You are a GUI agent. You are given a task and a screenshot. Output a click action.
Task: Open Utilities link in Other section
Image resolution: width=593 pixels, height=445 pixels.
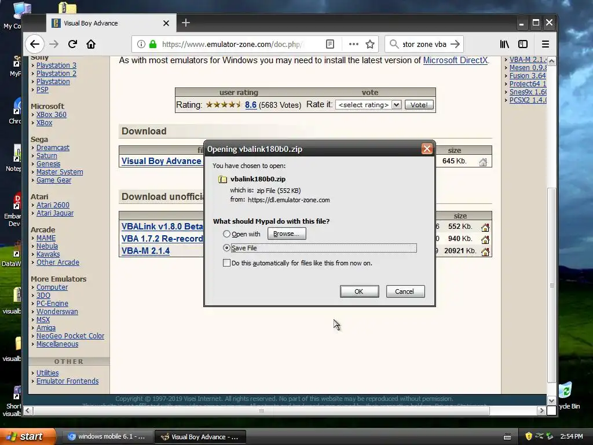(47, 373)
